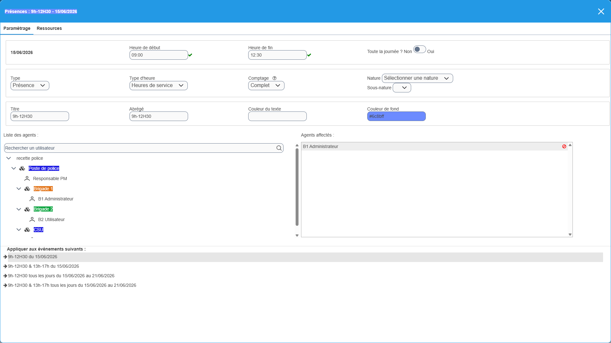The width and height of the screenshot is (611, 343).
Task: Select B2 Utilisateur in the agent tree
Action: click(51, 219)
